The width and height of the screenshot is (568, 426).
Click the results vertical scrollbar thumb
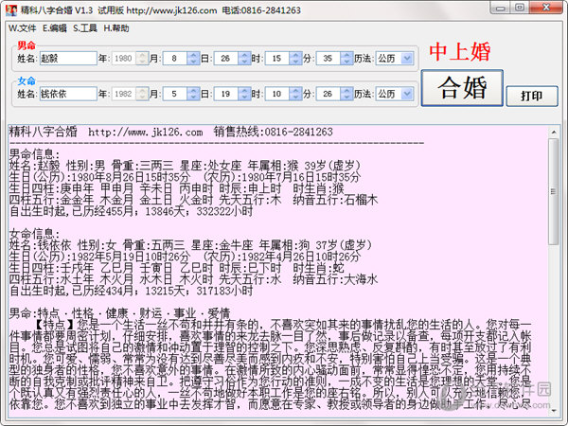point(554,191)
